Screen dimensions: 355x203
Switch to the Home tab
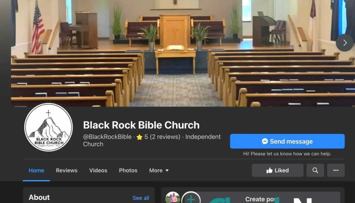click(36, 171)
